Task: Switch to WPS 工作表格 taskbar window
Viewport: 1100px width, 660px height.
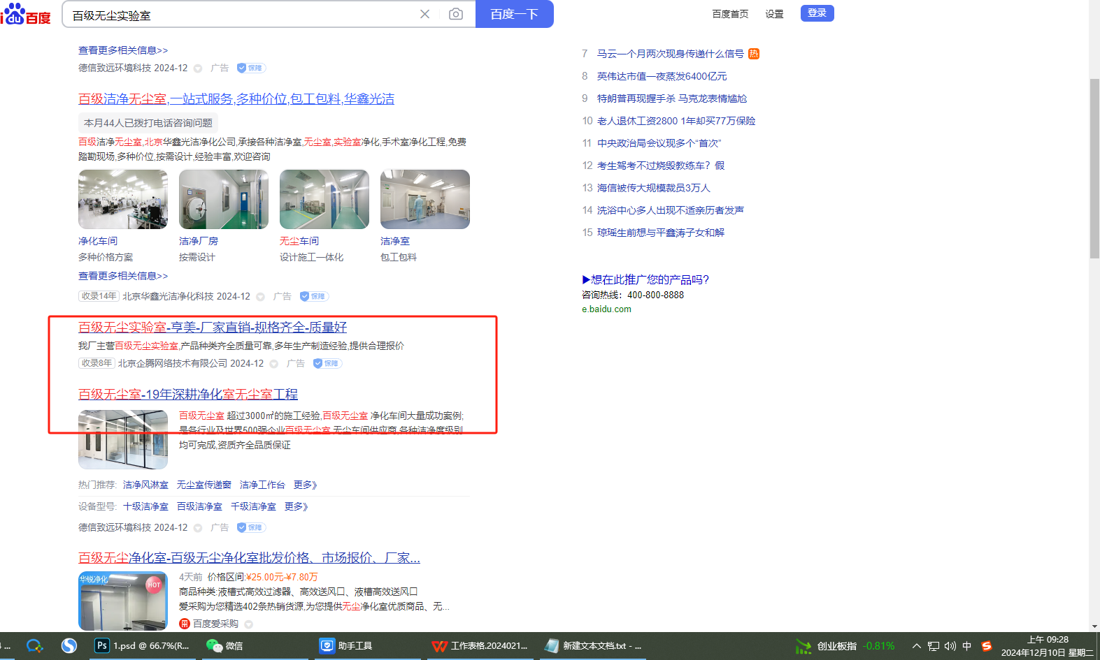Action: tap(480, 646)
